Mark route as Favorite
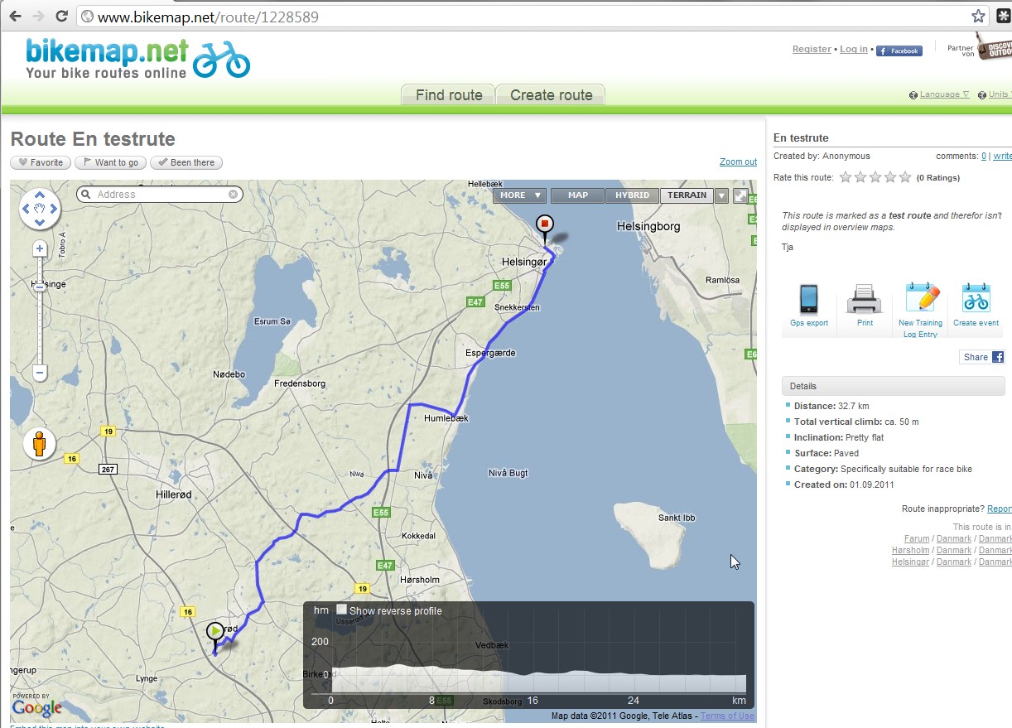Viewport: 1012px width, 728px height. pyautogui.click(x=41, y=162)
